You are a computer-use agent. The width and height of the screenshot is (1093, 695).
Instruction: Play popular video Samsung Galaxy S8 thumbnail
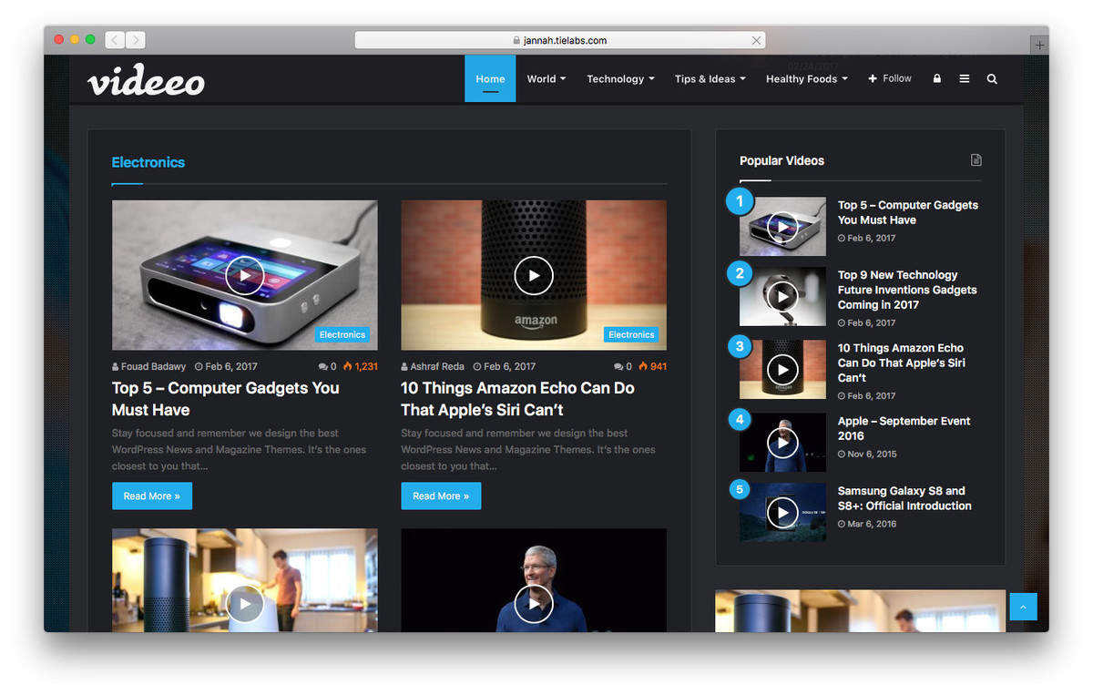pos(782,513)
